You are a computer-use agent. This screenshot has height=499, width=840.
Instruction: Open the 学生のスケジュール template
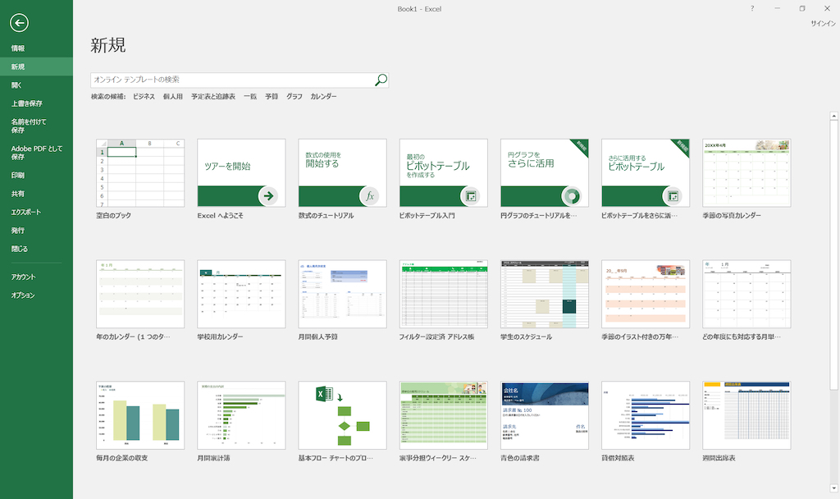coord(545,300)
